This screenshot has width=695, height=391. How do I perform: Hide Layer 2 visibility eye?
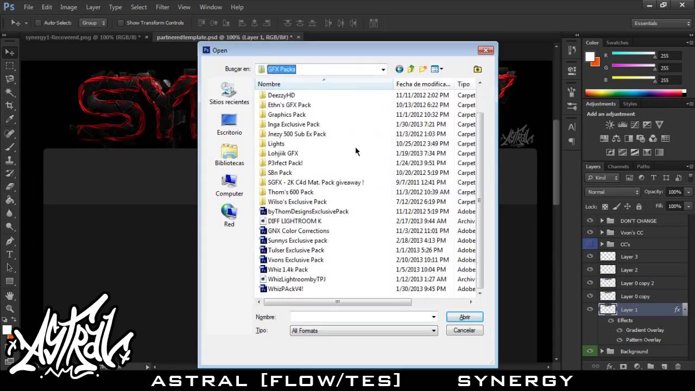(590, 269)
